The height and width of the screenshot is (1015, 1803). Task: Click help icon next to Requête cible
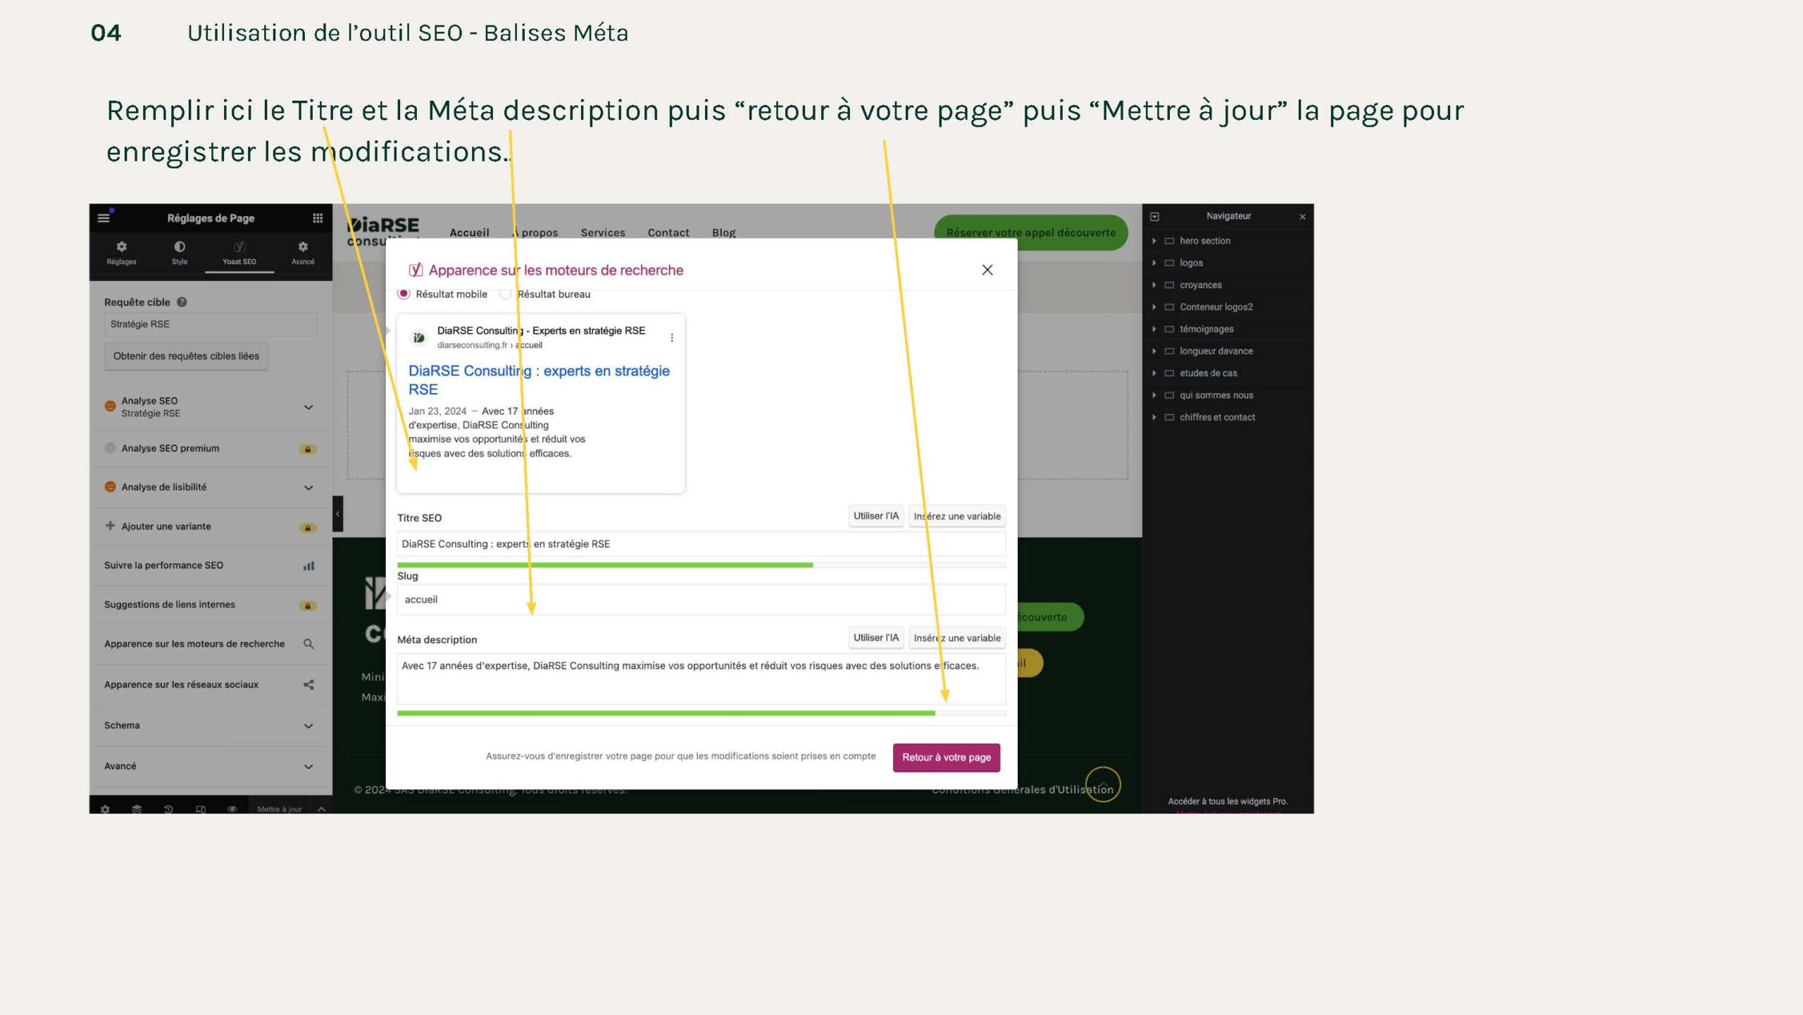(x=182, y=302)
